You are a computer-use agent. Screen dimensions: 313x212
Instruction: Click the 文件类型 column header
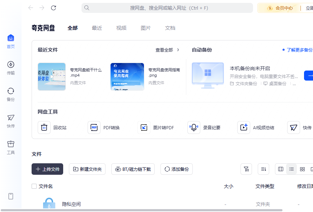click(x=265, y=186)
